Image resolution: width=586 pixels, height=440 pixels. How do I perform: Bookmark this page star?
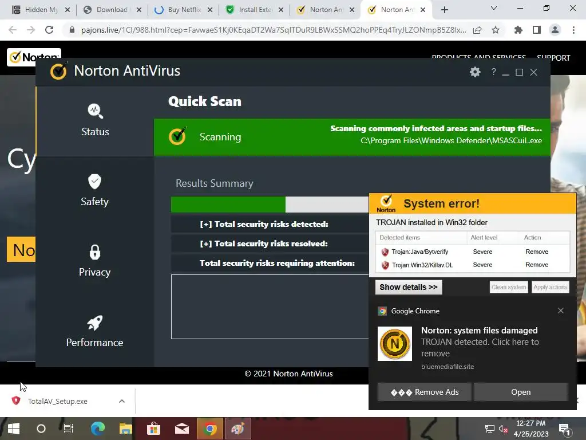(496, 30)
